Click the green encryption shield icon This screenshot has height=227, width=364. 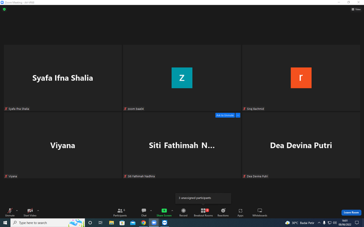4,9
